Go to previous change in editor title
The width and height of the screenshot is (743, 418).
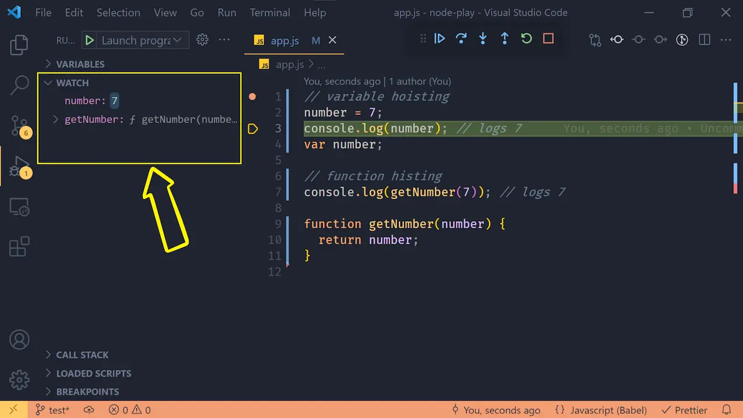point(617,39)
